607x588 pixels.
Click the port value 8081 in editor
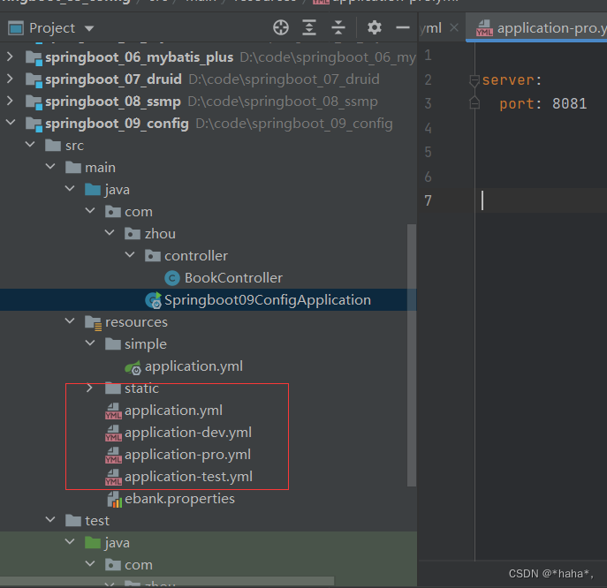[x=570, y=103]
